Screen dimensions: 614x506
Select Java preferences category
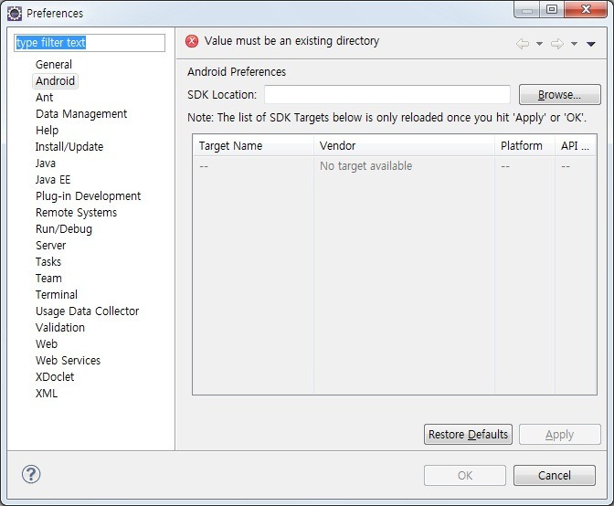[46, 163]
